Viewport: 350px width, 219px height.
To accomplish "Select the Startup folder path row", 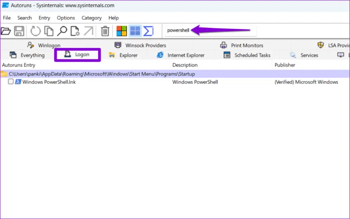I will click(175, 74).
